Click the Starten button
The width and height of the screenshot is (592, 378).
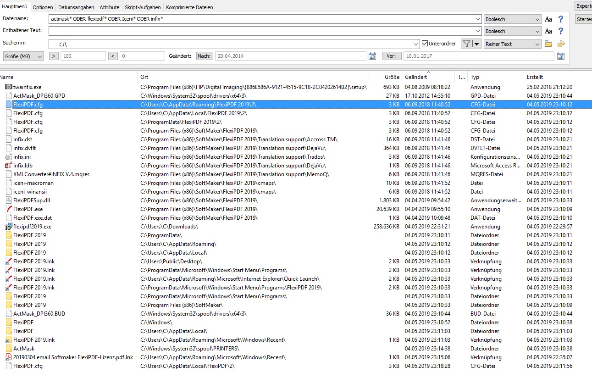pos(583,19)
